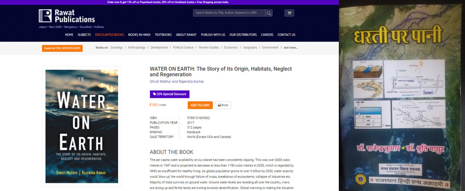This screenshot has width=465, height=191.
Task: Open the CAREERS menu item
Action: pos(267,35)
